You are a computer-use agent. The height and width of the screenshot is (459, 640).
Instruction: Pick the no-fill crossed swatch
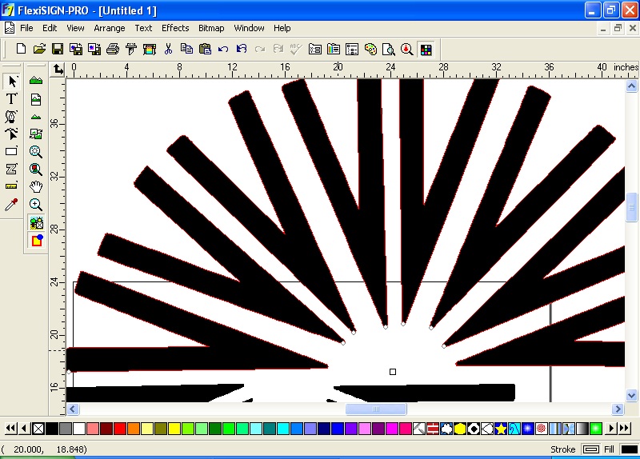(x=38, y=429)
